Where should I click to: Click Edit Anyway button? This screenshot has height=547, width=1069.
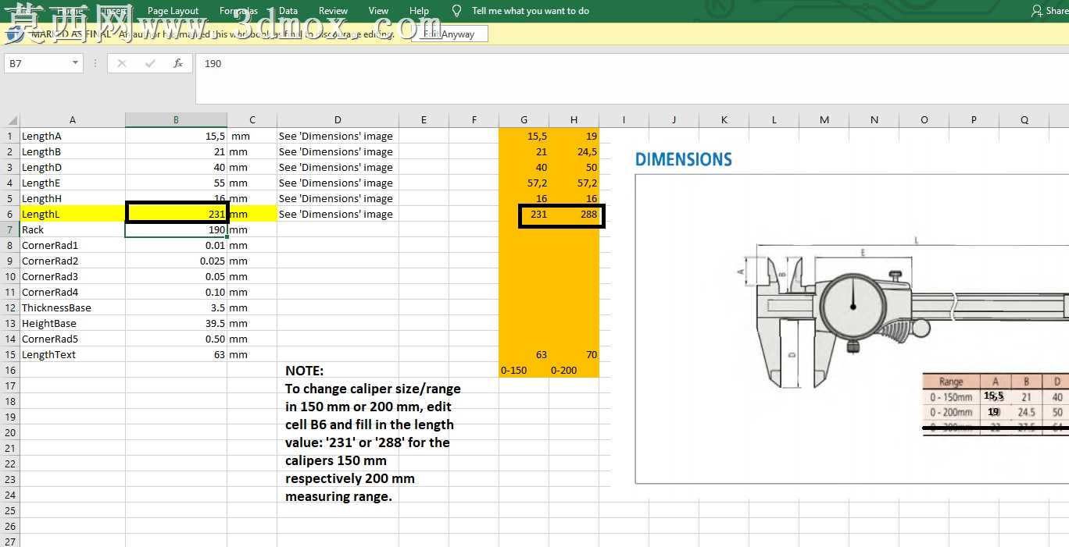coord(449,34)
